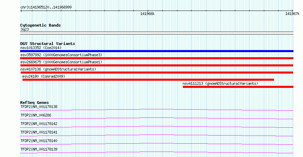Click the esv3597992 variant label
Screen dimensions: 303x157
(61, 55)
